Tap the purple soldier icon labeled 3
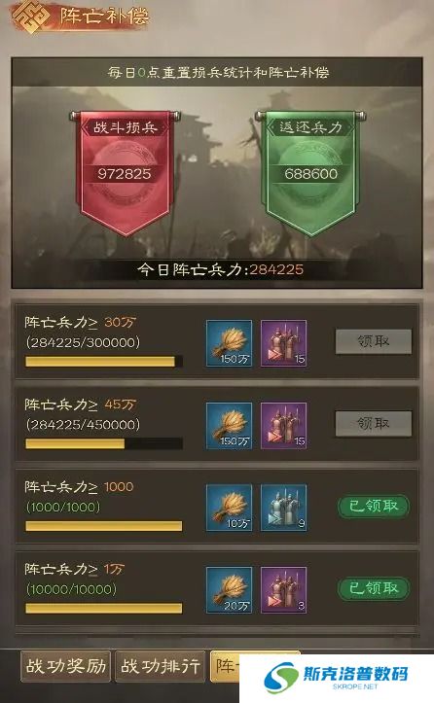 [x=283, y=590]
